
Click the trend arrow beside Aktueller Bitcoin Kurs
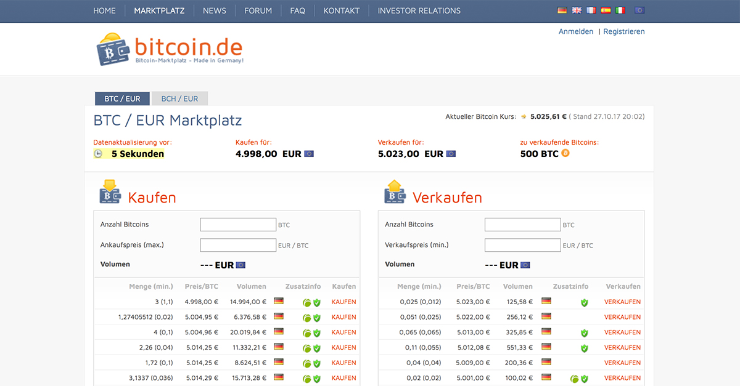coord(524,116)
